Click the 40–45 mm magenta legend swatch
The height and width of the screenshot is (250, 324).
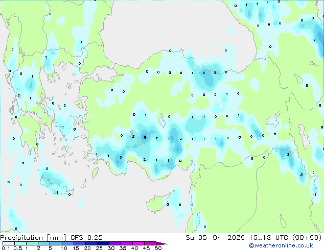(138, 243)
